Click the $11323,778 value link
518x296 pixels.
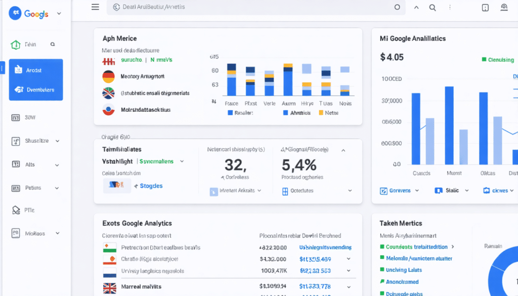click(315, 286)
